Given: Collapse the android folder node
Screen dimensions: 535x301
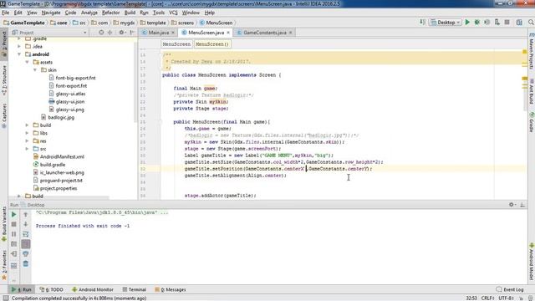Looking at the screenshot, I should point(19,54).
